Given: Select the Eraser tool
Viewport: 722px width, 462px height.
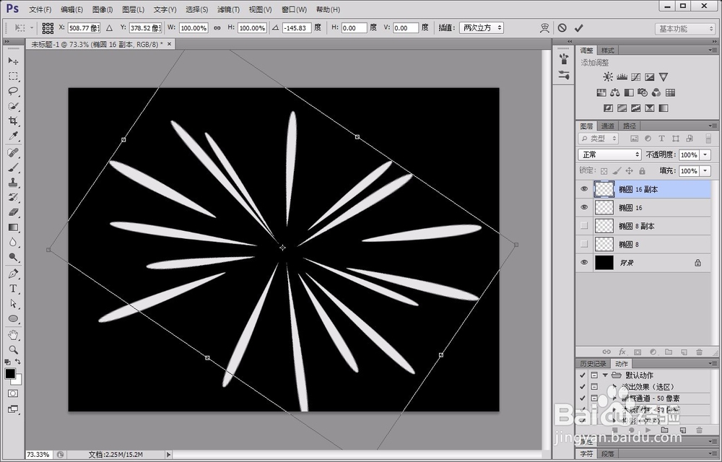Looking at the screenshot, I should tap(13, 212).
